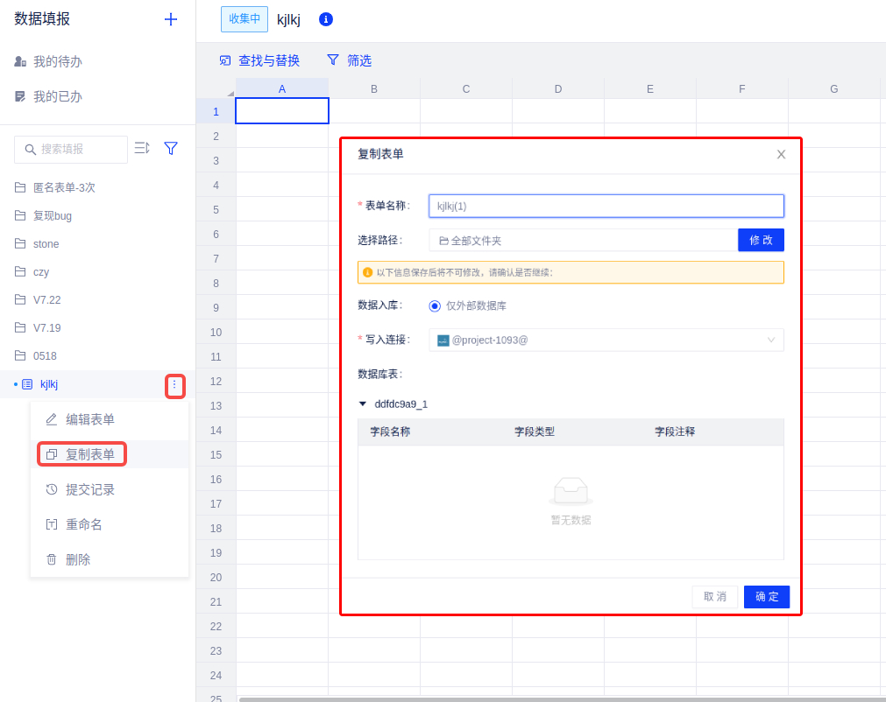The width and height of the screenshot is (886, 702).
Task: Click the collapse list icon beside search
Action: point(141,149)
